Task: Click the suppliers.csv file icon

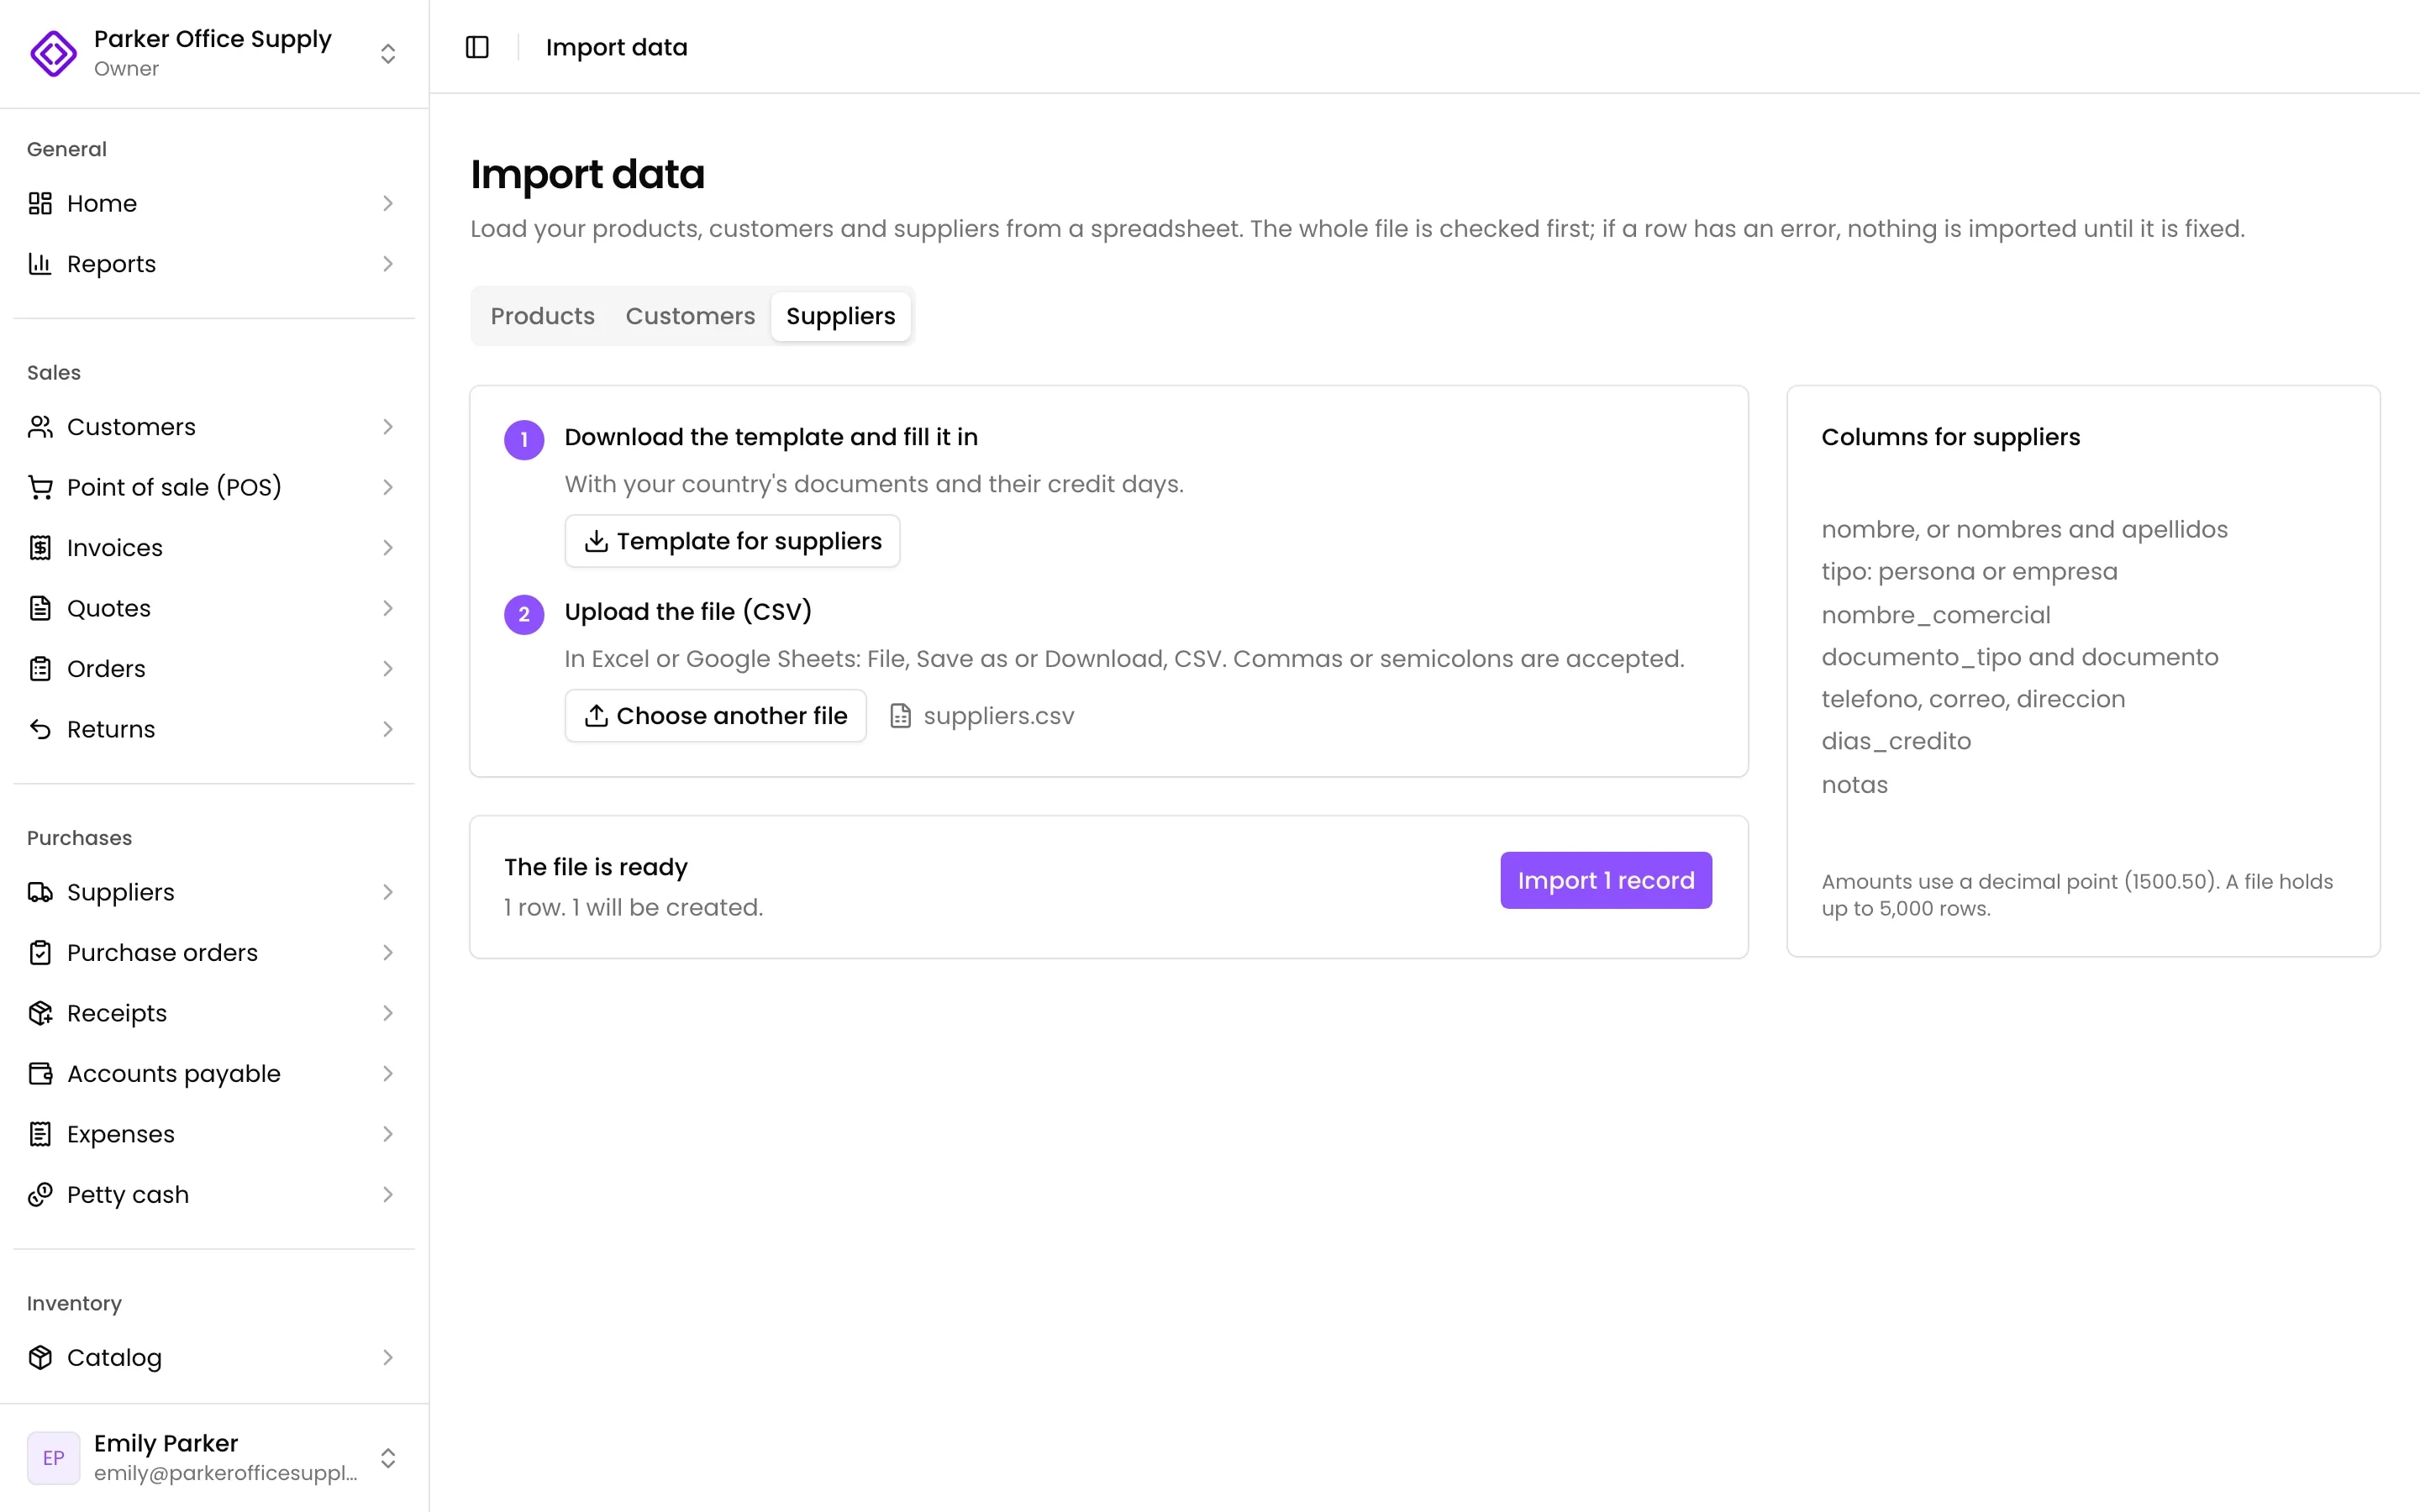Action: coord(900,716)
